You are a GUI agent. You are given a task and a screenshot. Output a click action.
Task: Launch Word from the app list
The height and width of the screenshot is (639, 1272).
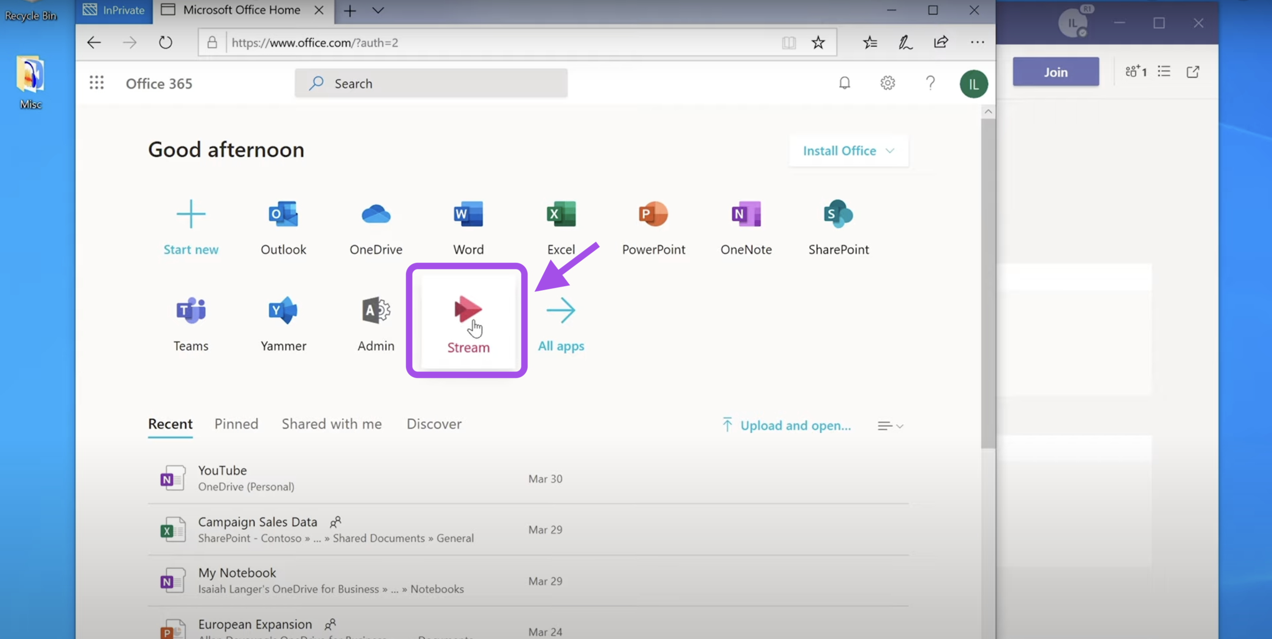pos(468,227)
